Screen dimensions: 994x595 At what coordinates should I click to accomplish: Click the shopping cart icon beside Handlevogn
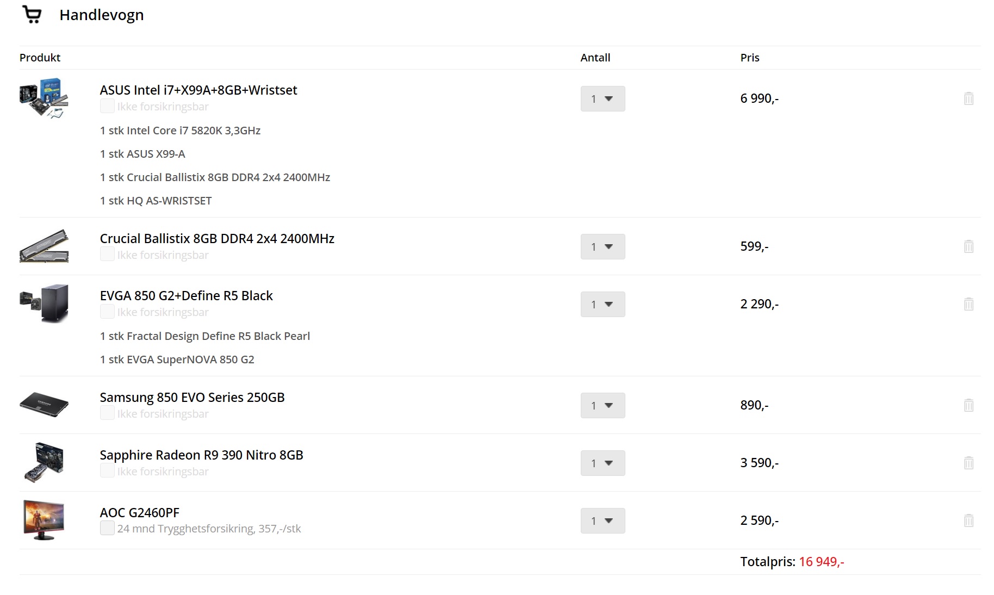tap(32, 14)
